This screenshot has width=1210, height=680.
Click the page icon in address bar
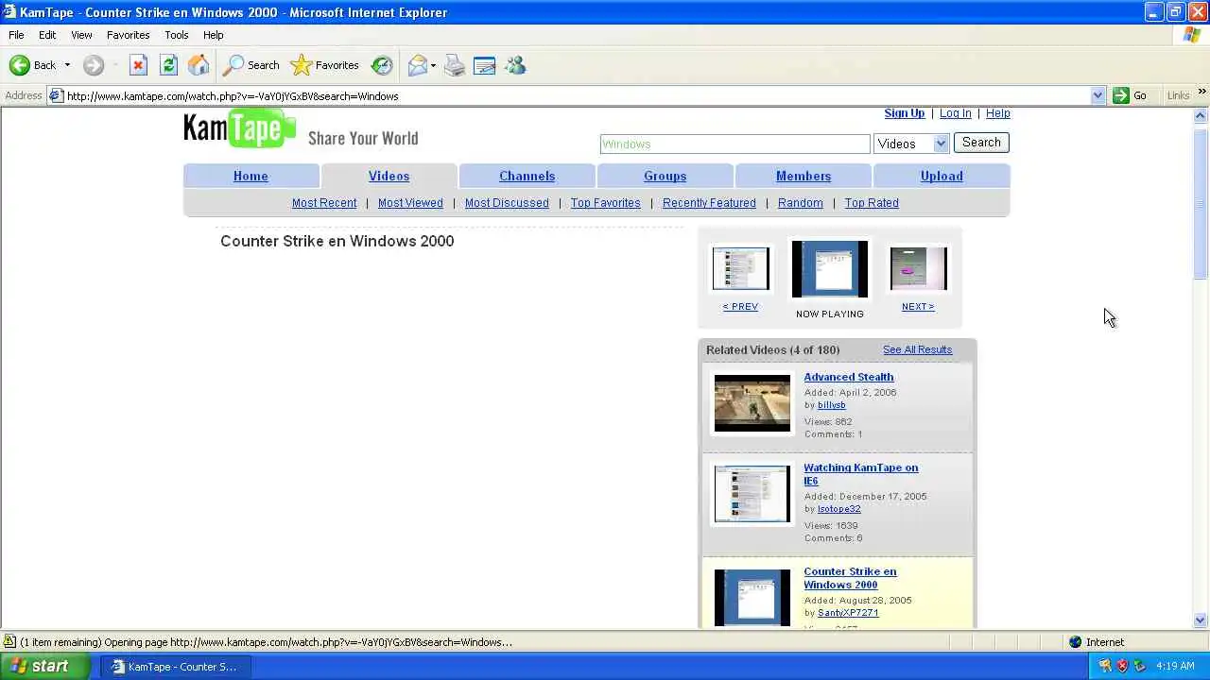click(56, 95)
